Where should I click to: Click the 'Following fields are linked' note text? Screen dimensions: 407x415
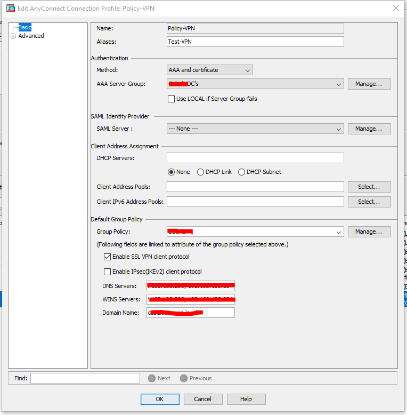tap(193, 244)
